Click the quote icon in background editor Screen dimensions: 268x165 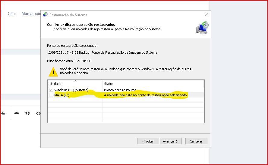(x=27, y=113)
